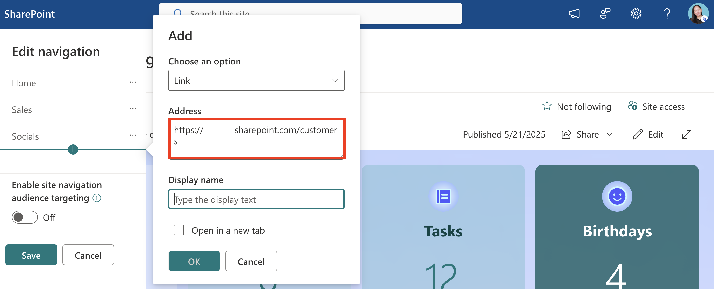Toggle site navigation audience targeting switch

(x=25, y=217)
